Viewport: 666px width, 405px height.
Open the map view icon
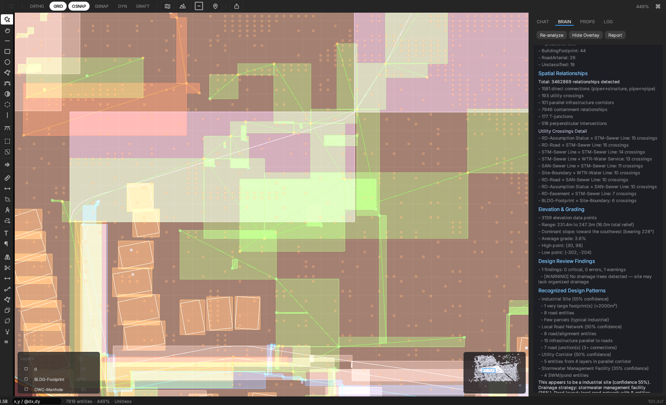click(x=167, y=6)
